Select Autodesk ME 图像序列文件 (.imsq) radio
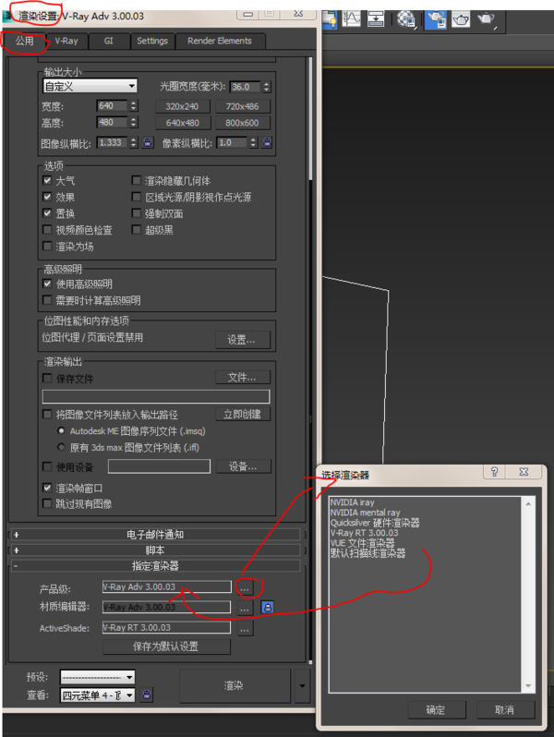 tap(61, 430)
